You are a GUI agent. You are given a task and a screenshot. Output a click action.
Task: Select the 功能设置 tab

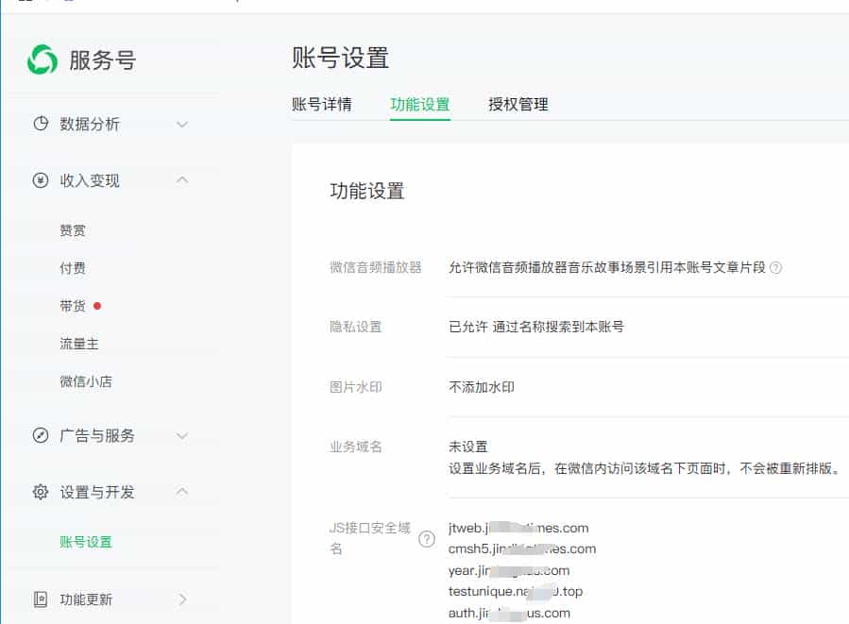pyautogui.click(x=419, y=105)
